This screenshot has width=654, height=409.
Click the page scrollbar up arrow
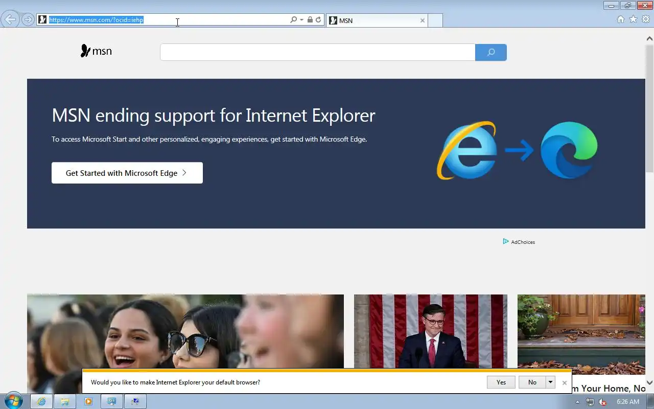[x=650, y=38]
